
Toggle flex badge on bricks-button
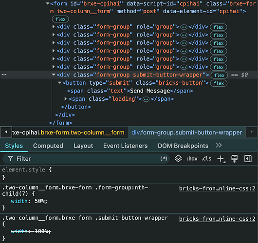pos(219,83)
